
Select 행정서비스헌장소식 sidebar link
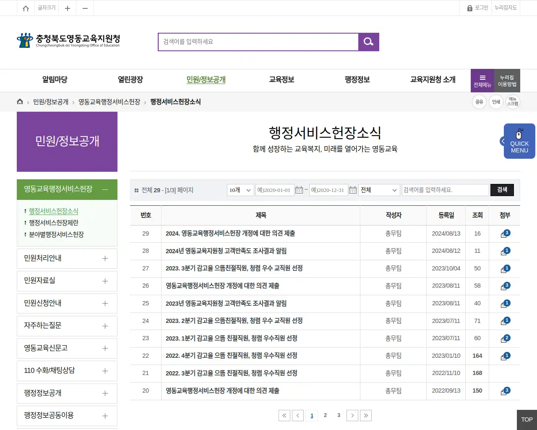point(54,211)
